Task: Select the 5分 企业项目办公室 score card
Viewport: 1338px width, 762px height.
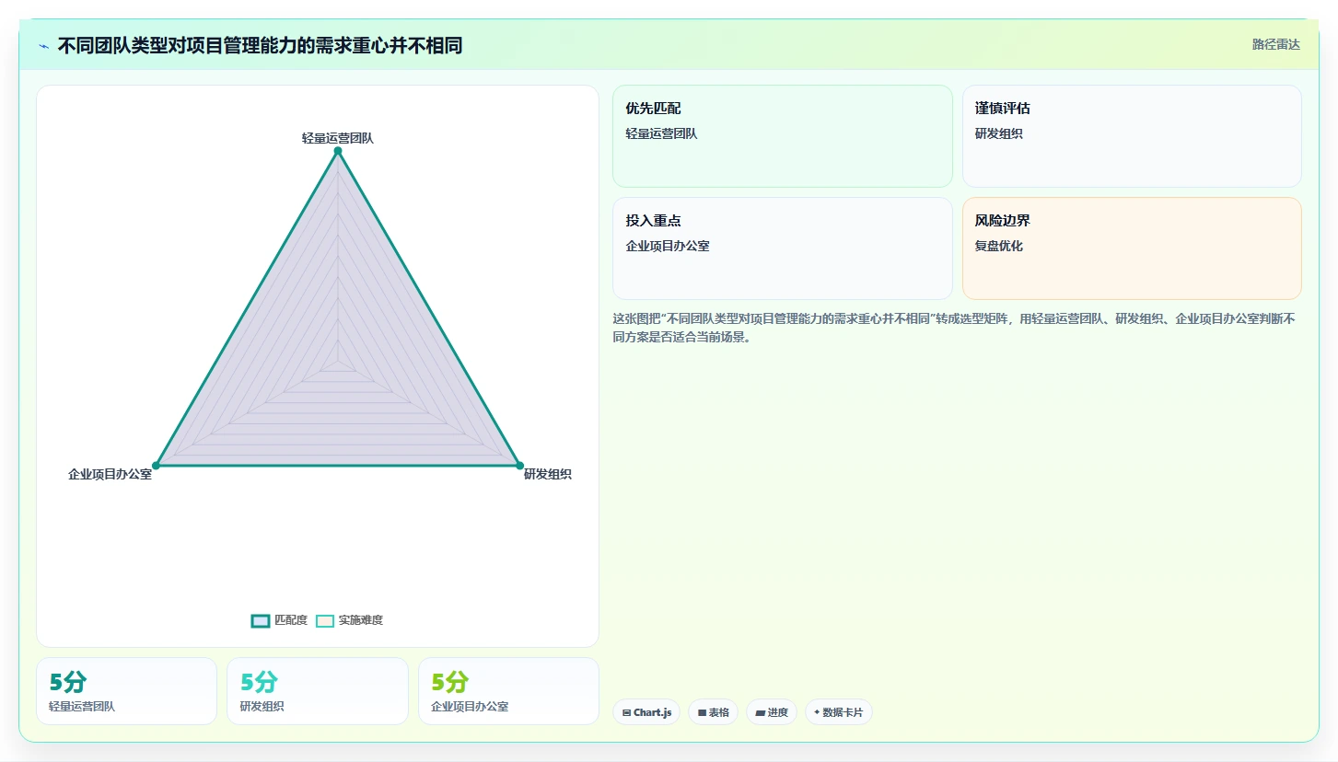Action: click(x=508, y=691)
